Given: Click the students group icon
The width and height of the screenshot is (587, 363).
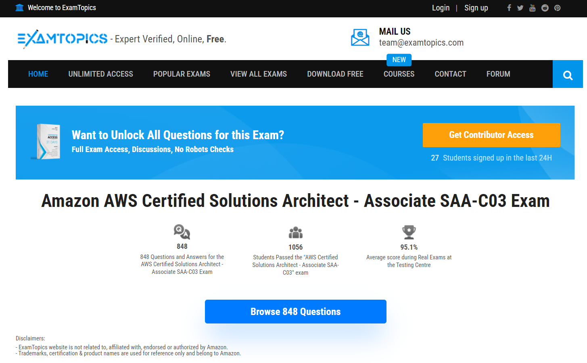Looking at the screenshot, I should tap(296, 232).
